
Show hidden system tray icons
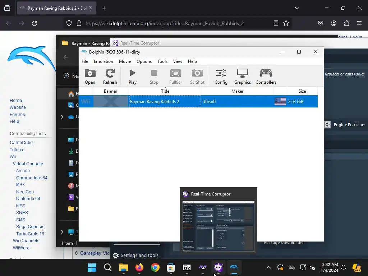pos(269,267)
